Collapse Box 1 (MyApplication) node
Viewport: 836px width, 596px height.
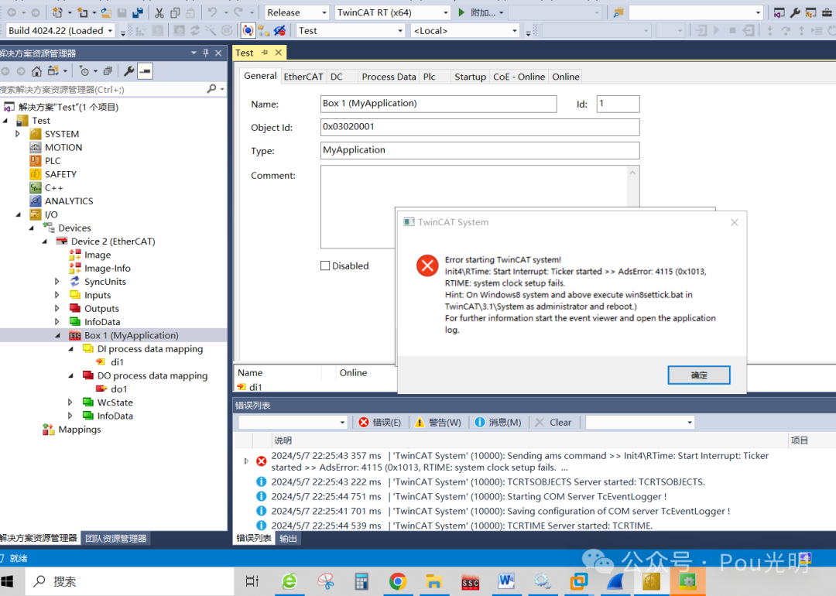(x=57, y=335)
